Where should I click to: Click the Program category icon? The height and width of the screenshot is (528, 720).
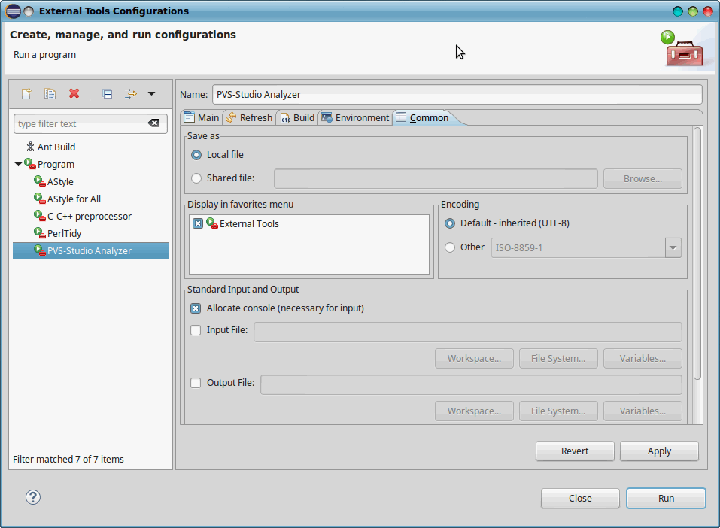30,163
